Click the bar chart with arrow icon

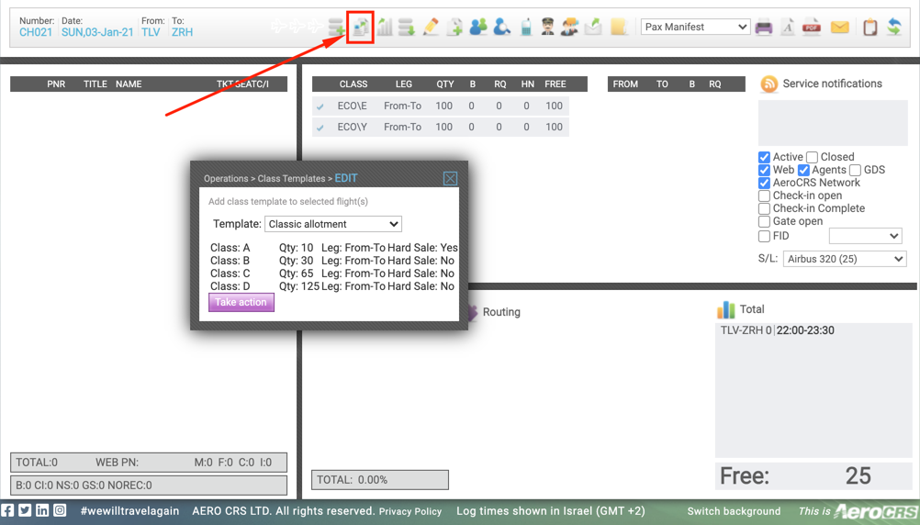(385, 27)
